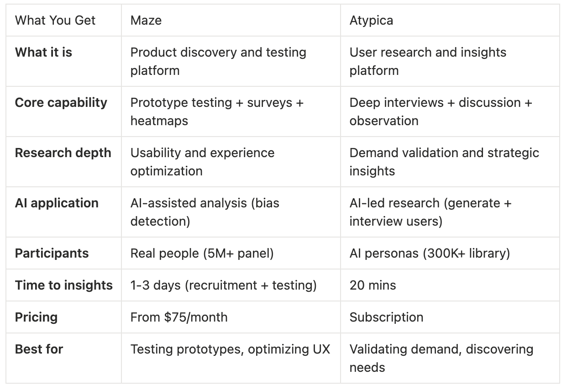
Task: Select the Maze column header
Action: tap(231, 20)
